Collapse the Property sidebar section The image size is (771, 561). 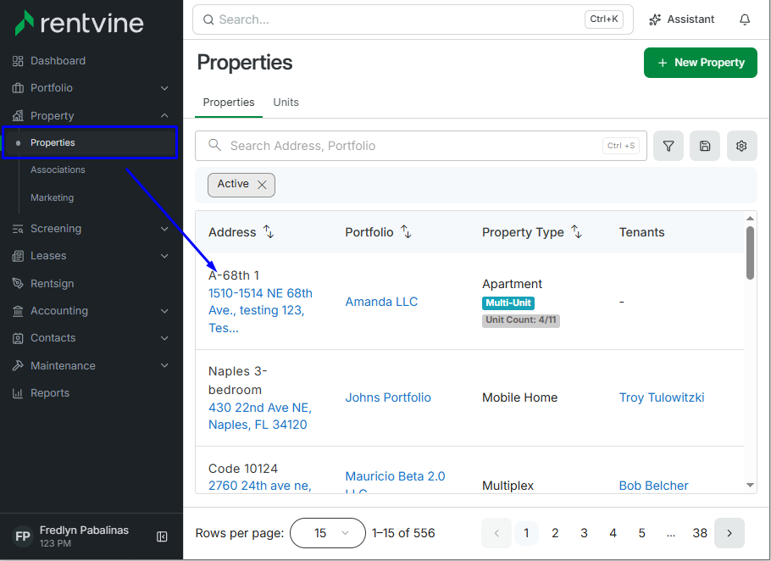pos(164,115)
